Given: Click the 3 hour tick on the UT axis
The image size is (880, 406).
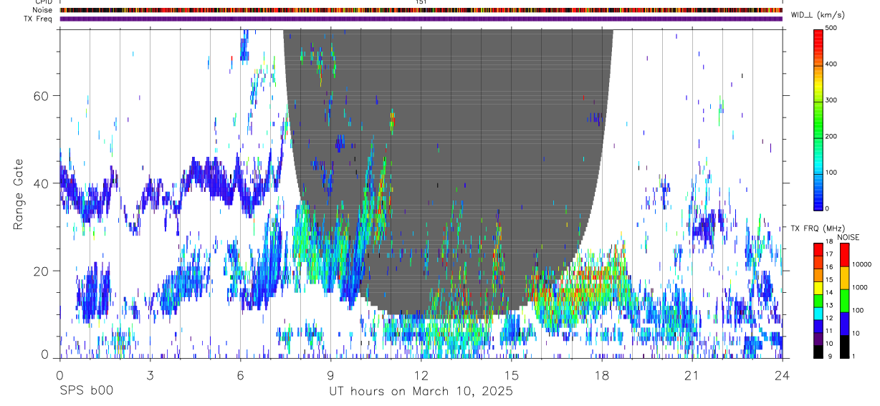Looking at the screenshot, I should click(x=150, y=375).
